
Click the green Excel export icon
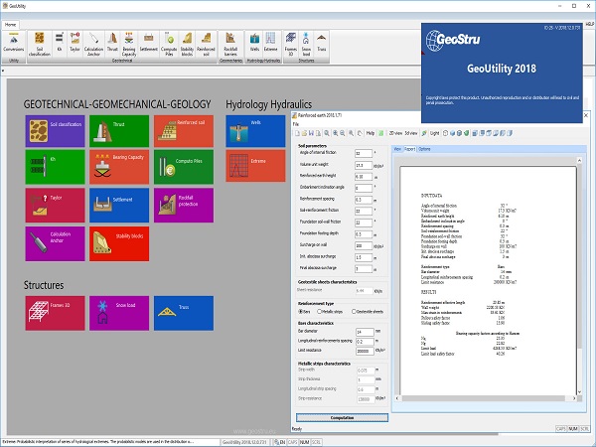(x=380, y=133)
